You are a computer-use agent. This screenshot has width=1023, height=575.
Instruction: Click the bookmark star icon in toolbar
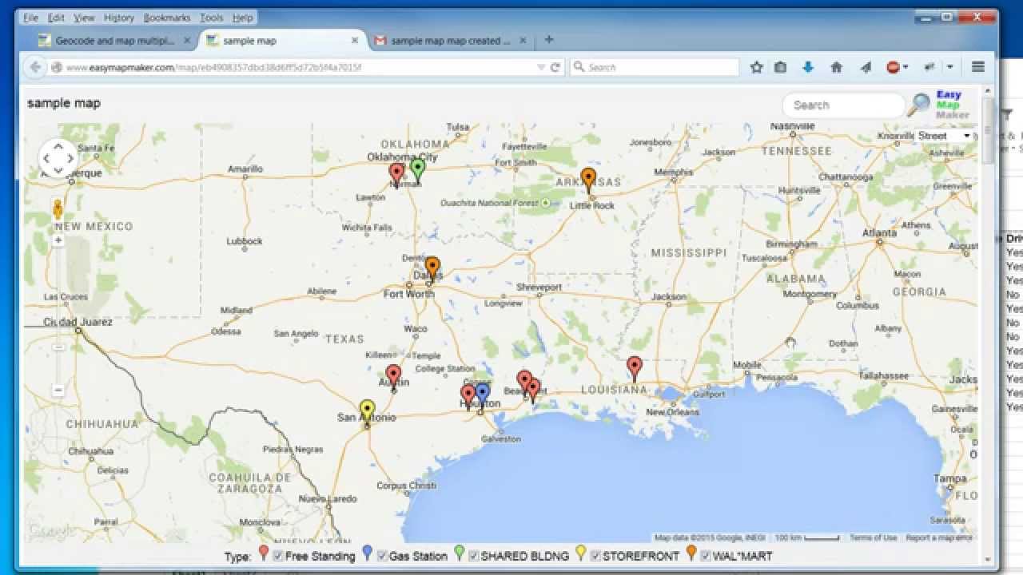[x=757, y=67]
